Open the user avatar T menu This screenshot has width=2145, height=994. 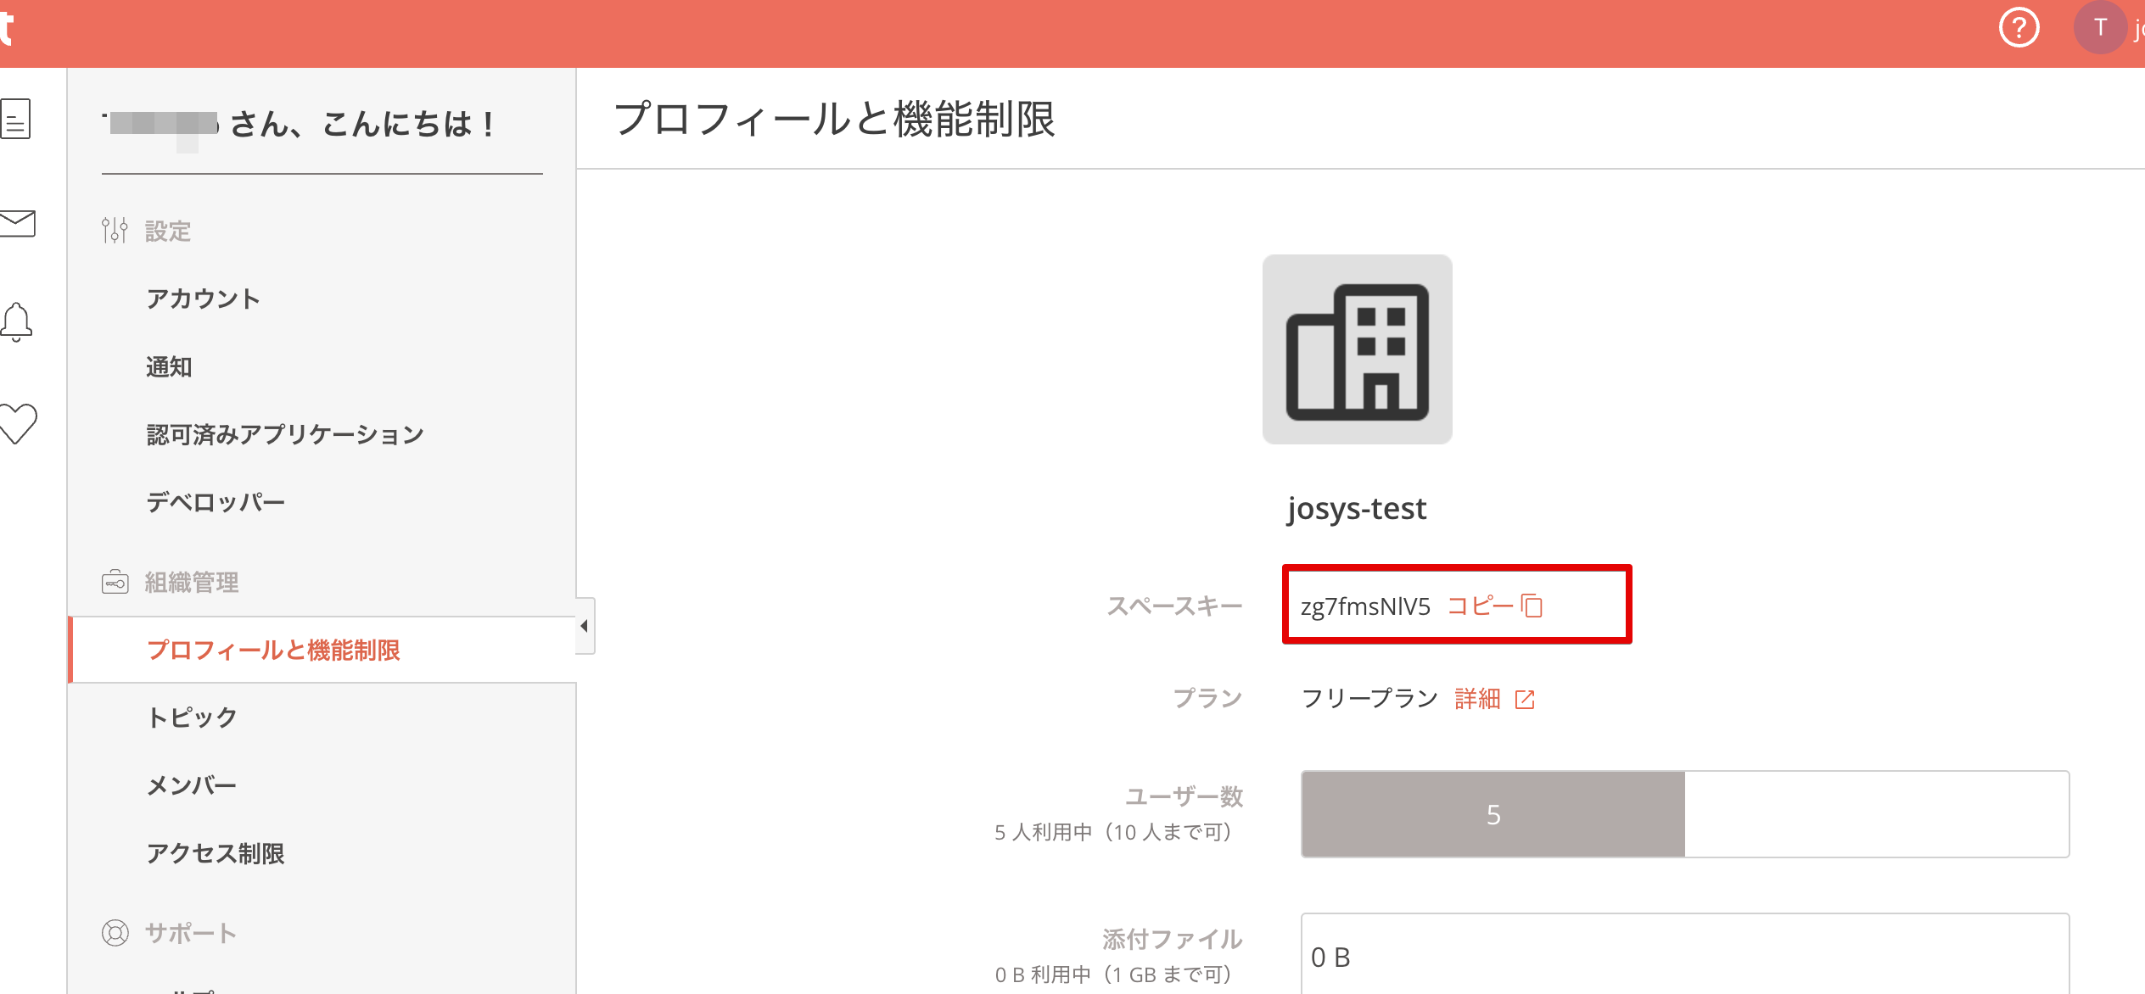(2100, 29)
